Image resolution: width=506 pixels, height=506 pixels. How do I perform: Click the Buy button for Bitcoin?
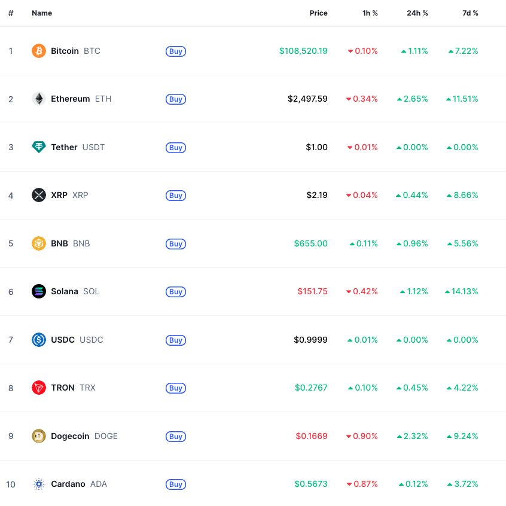[176, 51]
